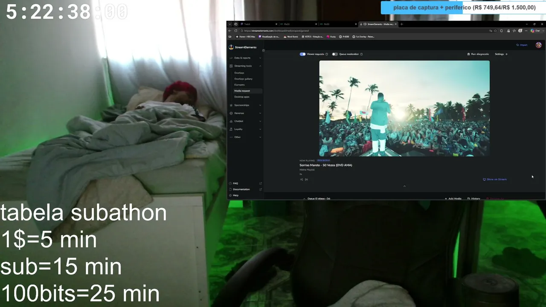Open media request Settings

pyautogui.click(x=501, y=54)
